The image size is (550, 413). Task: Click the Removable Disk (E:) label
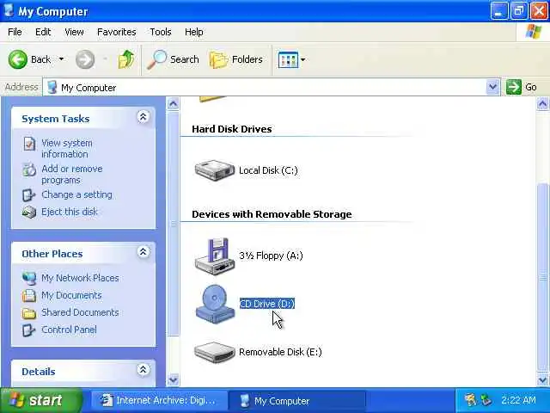(280, 352)
